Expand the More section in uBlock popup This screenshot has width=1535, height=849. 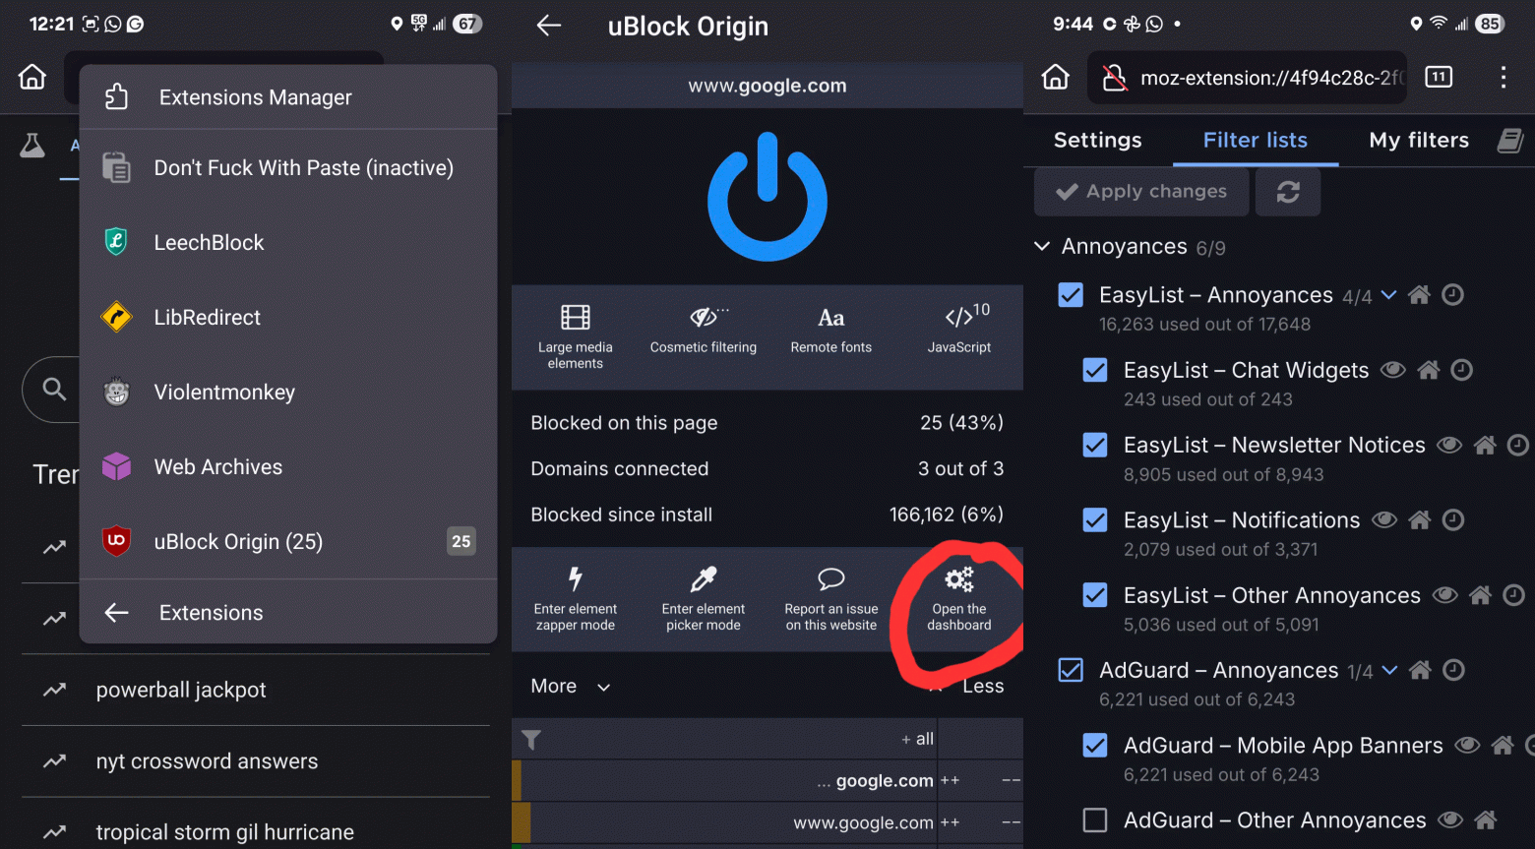(x=571, y=686)
